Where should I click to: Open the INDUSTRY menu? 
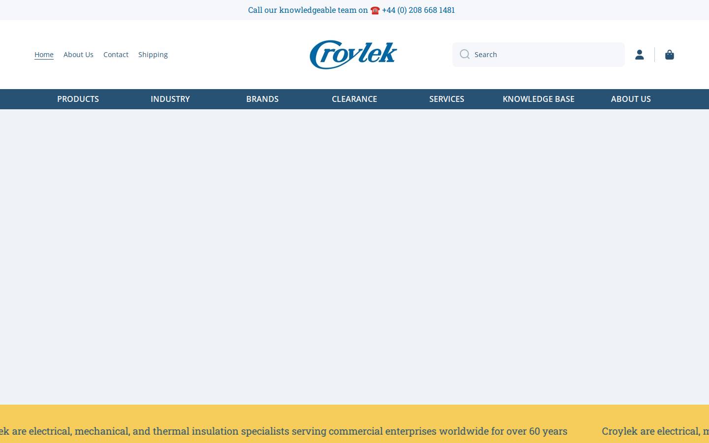(170, 99)
